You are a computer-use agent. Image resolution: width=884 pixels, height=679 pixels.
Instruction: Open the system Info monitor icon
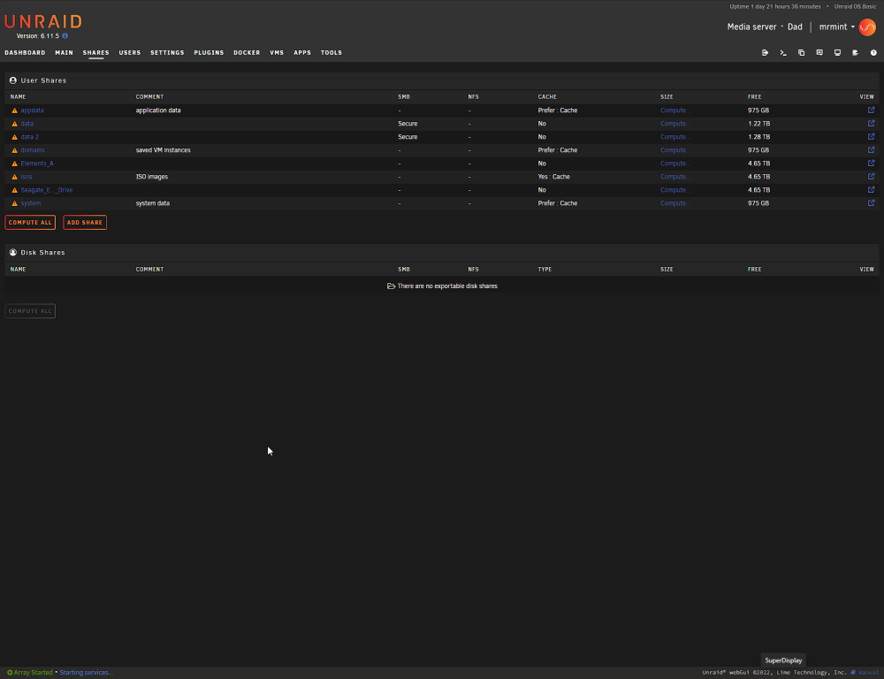coord(837,52)
